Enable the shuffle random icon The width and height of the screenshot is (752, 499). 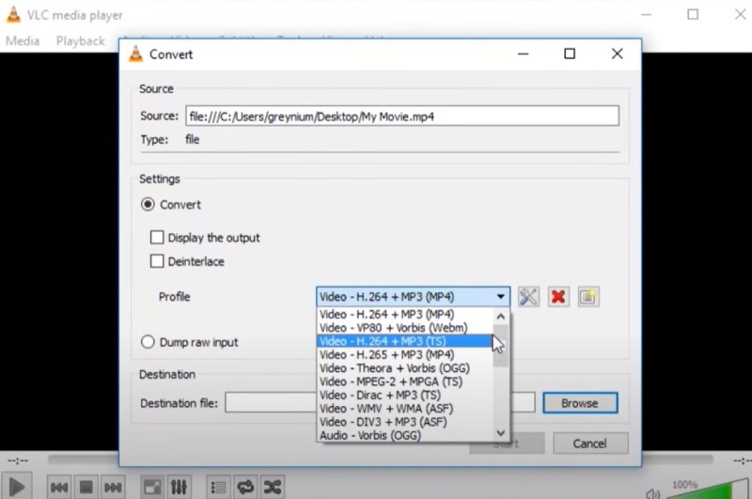coord(273,487)
